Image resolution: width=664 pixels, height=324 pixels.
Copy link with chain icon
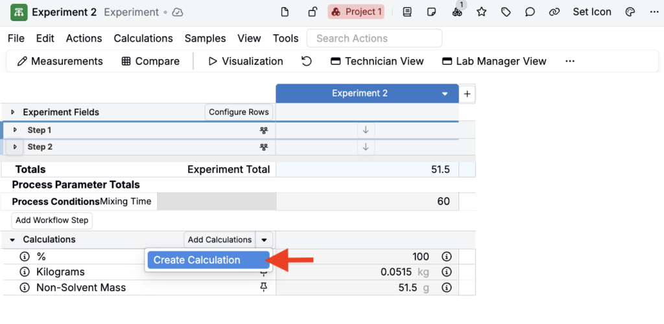click(x=554, y=12)
